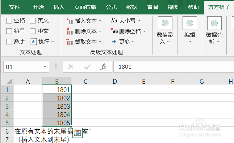Image resolution: width=234 pixels, height=143 pixels.
Task: Tick the 空格 checkbox
Action: (x=9, y=21)
